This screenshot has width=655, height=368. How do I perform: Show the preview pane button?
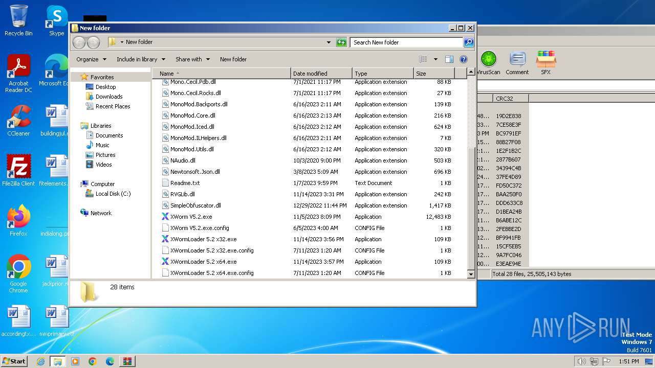pyautogui.click(x=449, y=59)
